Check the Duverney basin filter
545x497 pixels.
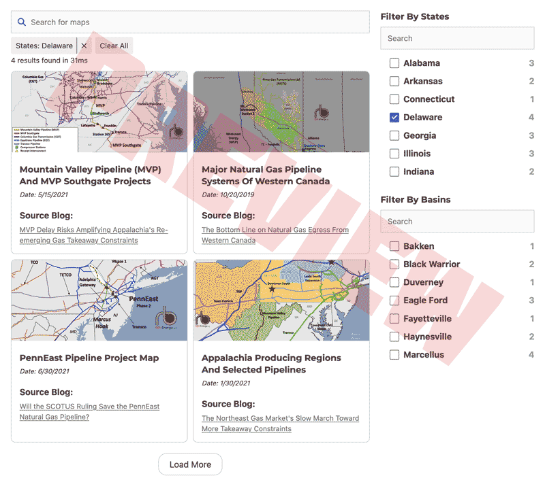click(x=394, y=282)
